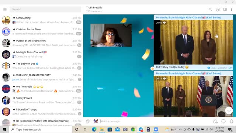Open Truth Prevails group info header
Screen dimensions: 236x133
coord(94,9)
